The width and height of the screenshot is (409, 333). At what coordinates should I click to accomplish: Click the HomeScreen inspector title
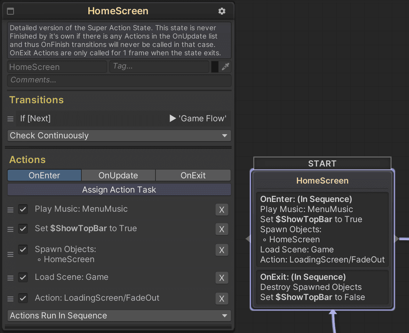pyautogui.click(x=118, y=11)
